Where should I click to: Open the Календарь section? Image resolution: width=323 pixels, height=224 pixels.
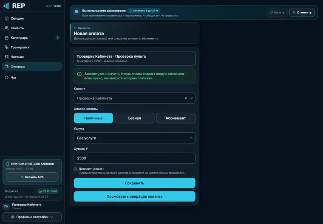point(32,38)
